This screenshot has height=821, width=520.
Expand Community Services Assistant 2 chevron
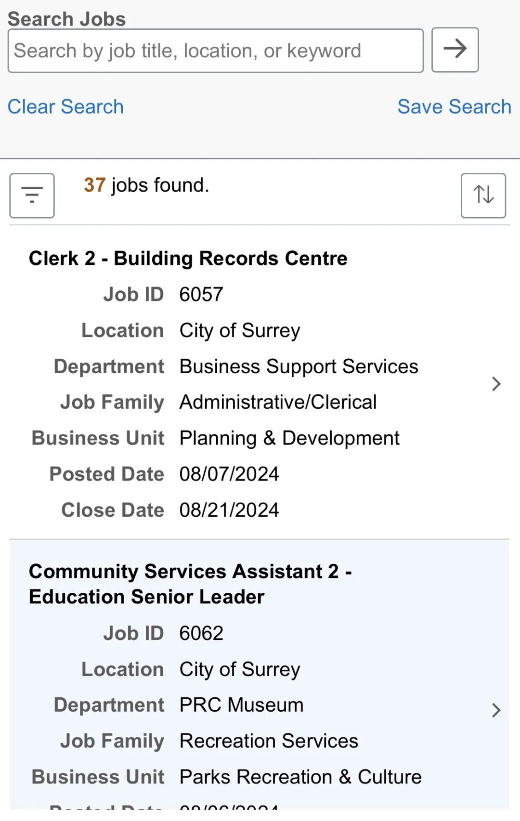click(496, 710)
